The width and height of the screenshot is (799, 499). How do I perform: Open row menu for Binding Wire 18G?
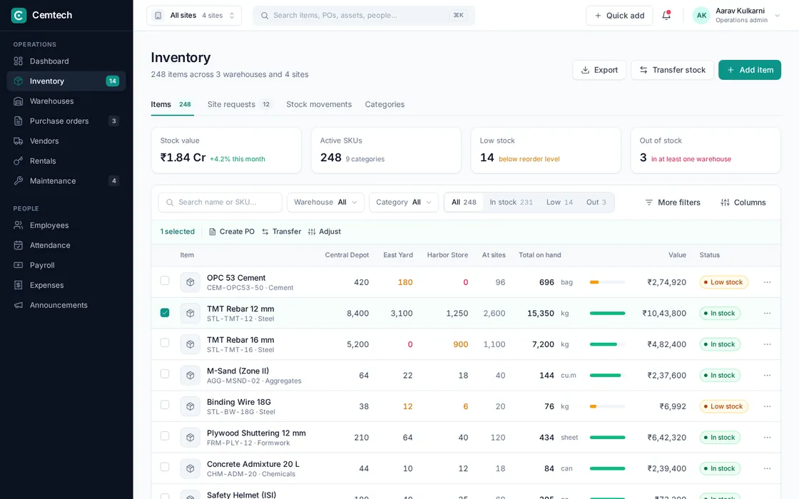(x=767, y=406)
